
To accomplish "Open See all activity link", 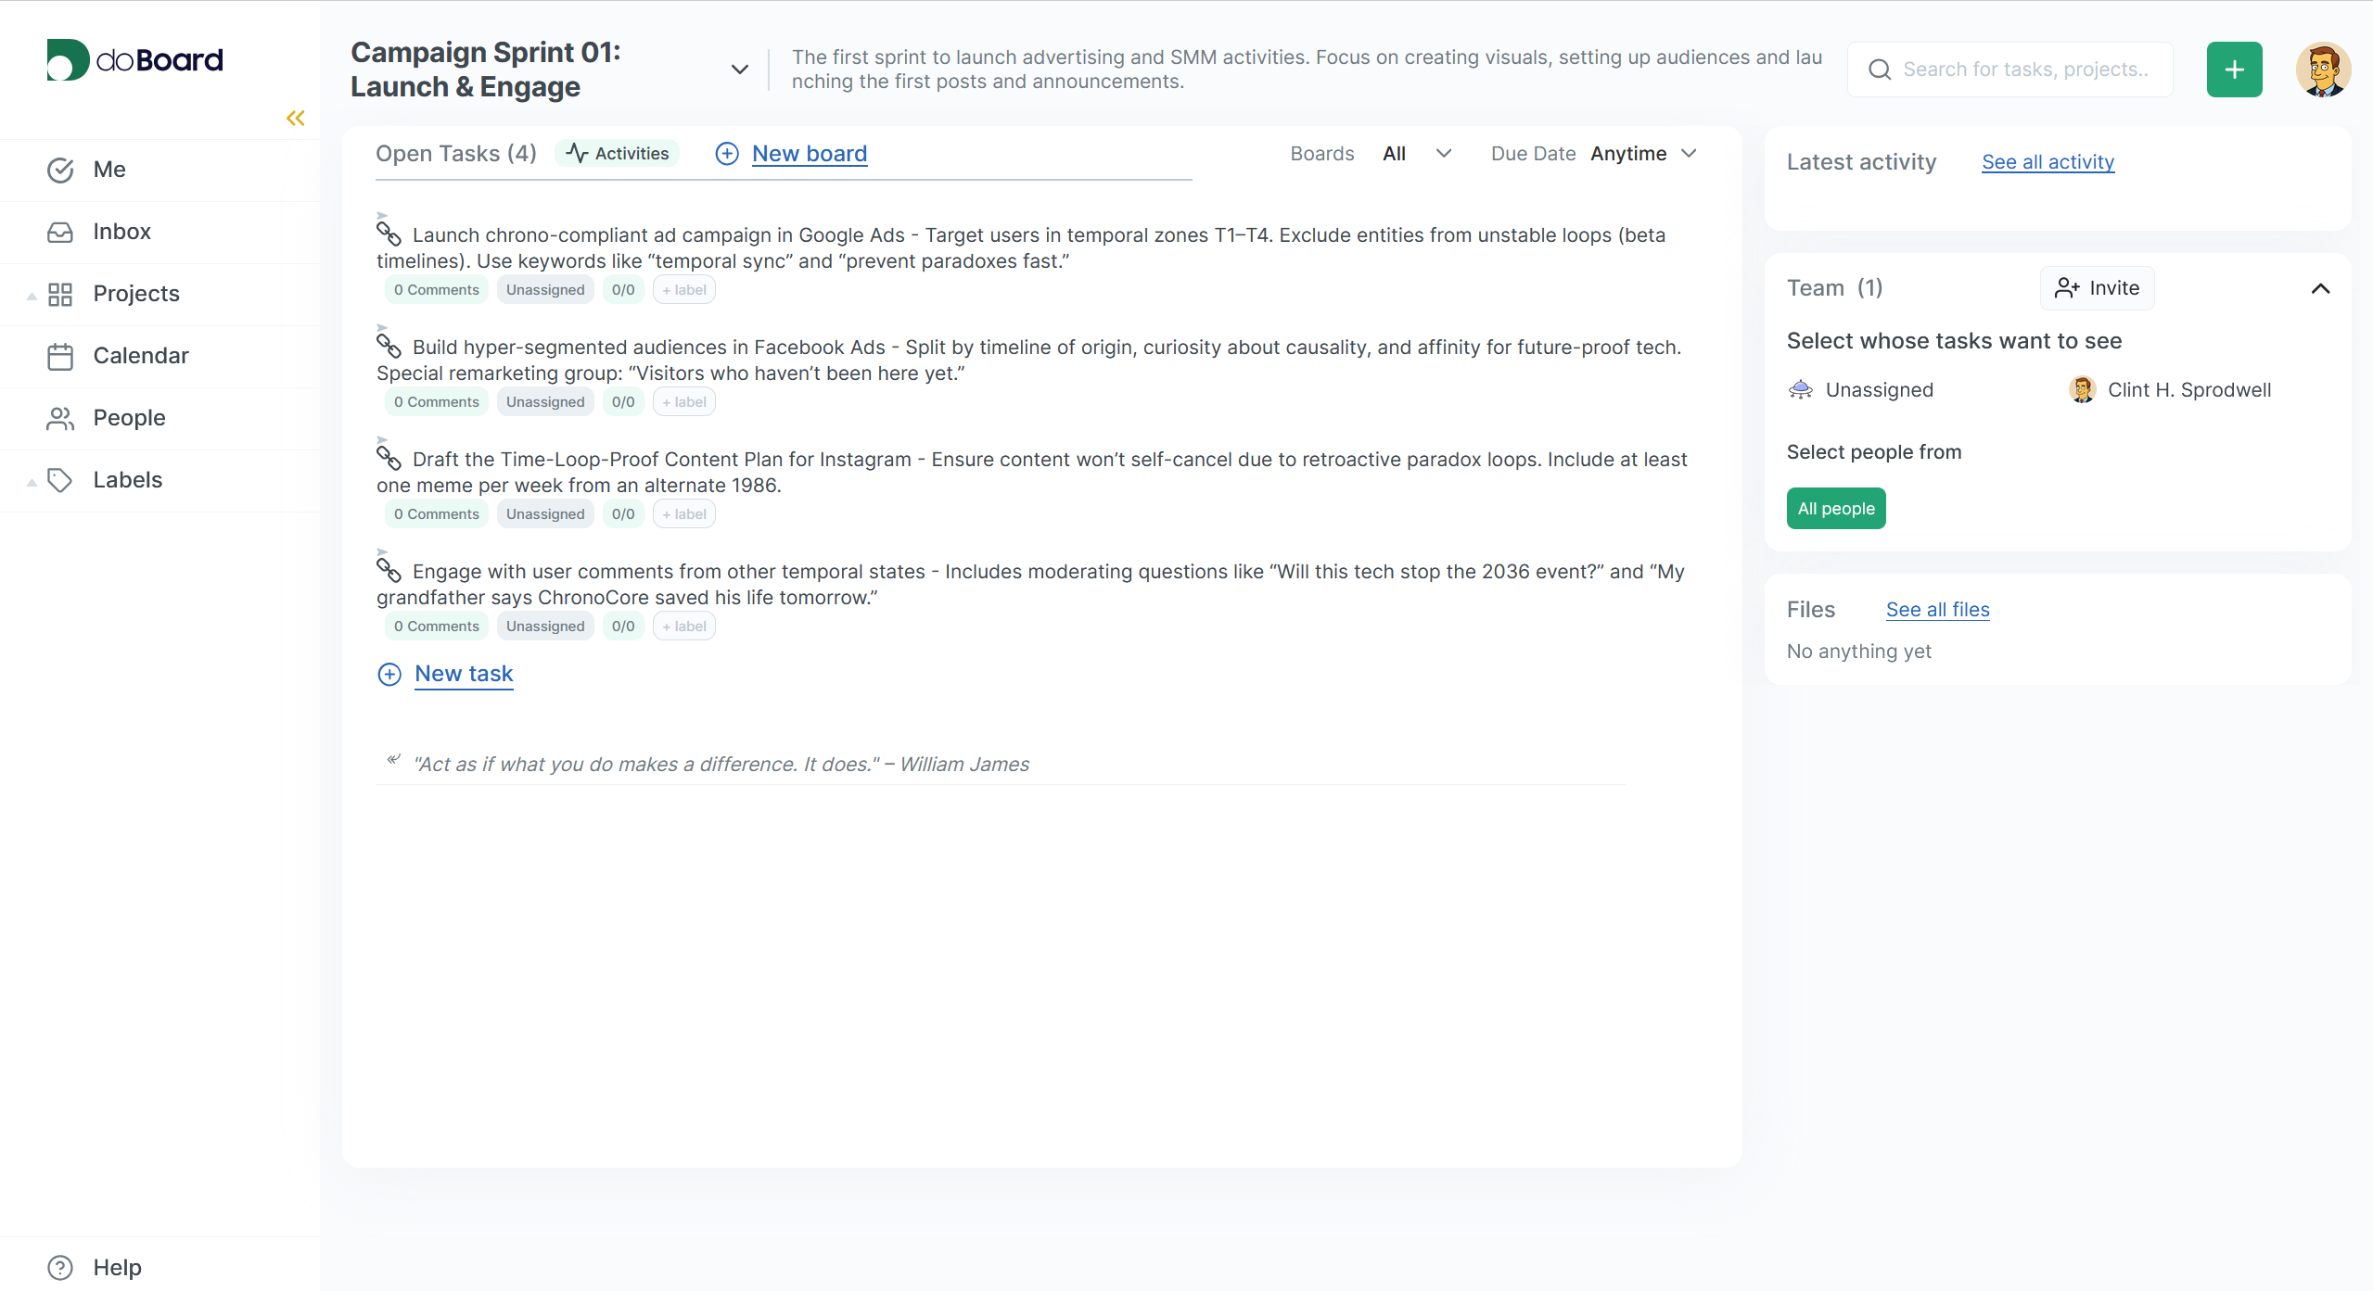I will click(x=2048, y=162).
